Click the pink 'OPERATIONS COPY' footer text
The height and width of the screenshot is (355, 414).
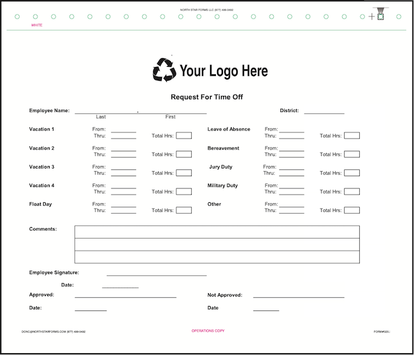pyautogui.click(x=208, y=331)
